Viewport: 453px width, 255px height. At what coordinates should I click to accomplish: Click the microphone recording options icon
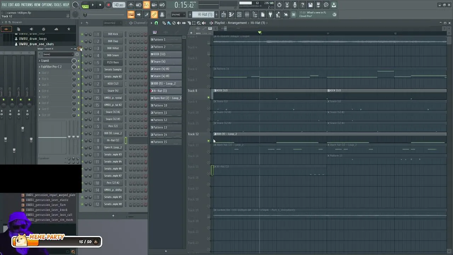[295, 5]
